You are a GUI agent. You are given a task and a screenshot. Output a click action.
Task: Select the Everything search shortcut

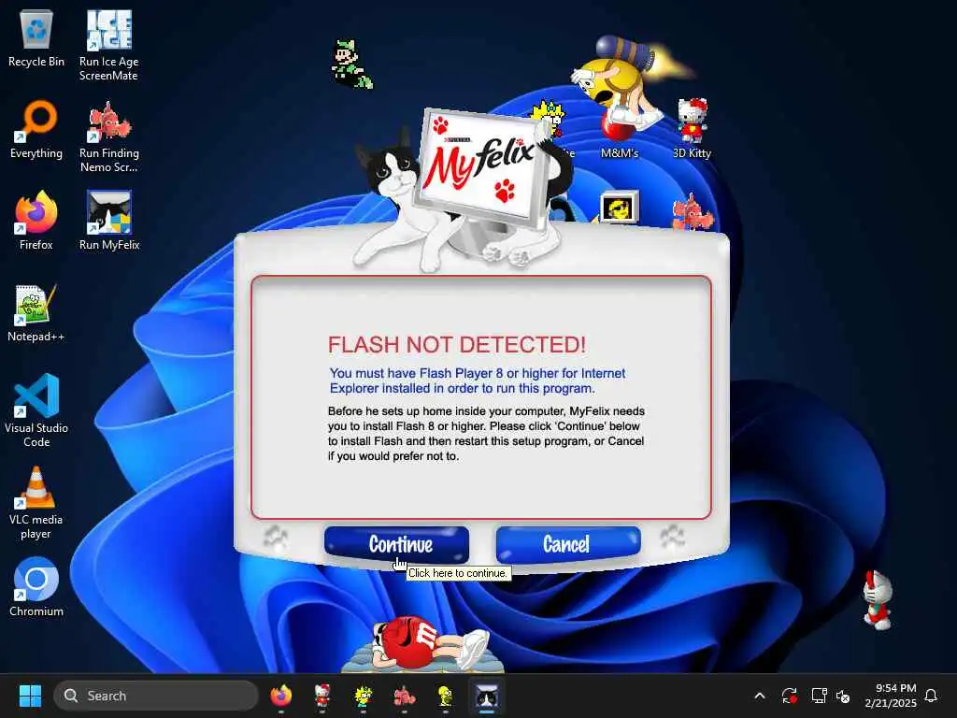pos(36,130)
